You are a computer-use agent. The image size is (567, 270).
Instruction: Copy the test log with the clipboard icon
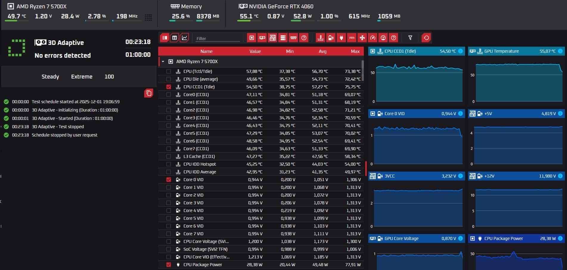(149, 93)
